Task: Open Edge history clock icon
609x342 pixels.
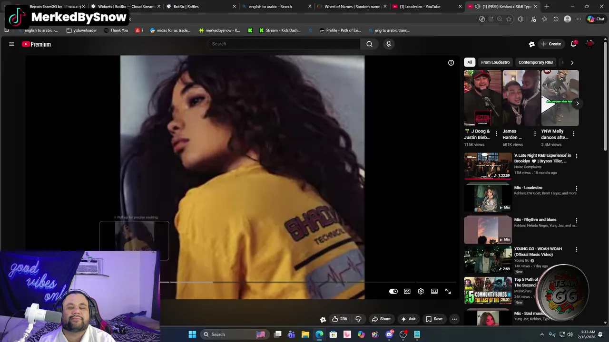Action: tap(556, 19)
